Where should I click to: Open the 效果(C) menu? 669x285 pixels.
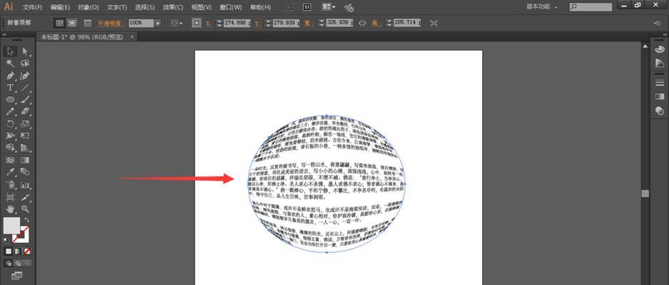[173, 6]
